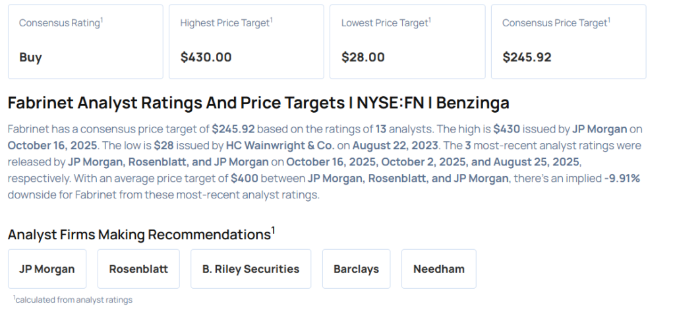This screenshot has width=675, height=327.
Task: Click the Lowest Price Target label text
Action: click(x=384, y=23)
